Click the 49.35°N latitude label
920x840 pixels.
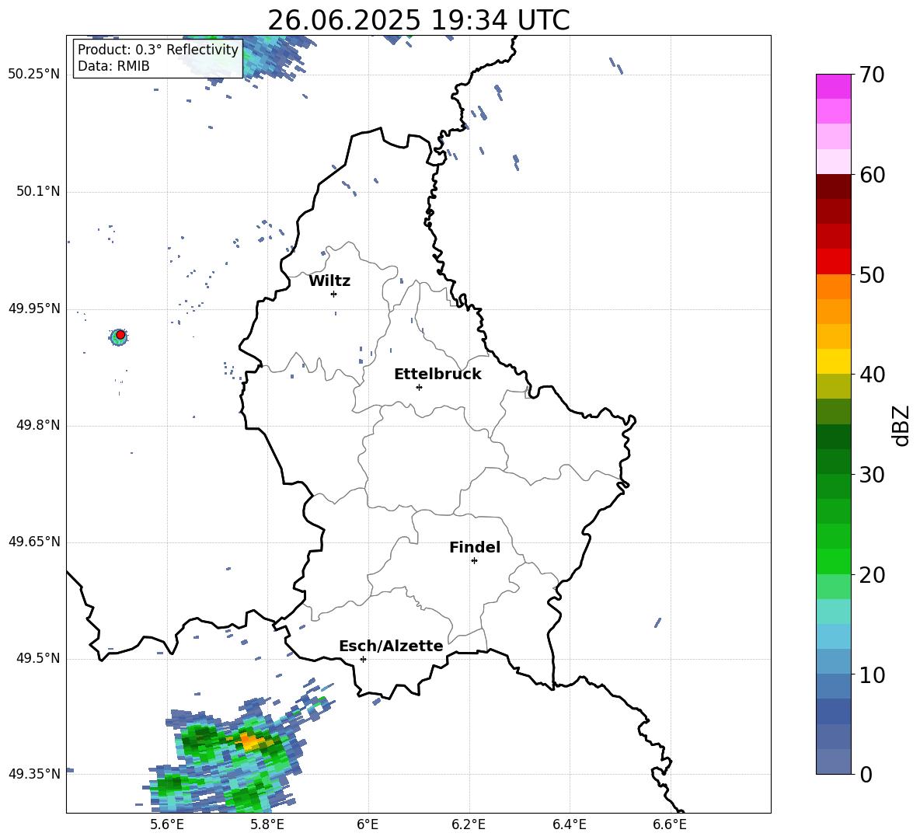click(x=34, y=774)
